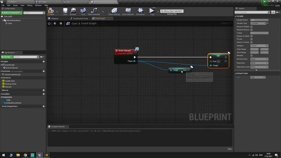281x158 pixels.
Task: Open the Edit menu
Action: [x=9, y=5]
